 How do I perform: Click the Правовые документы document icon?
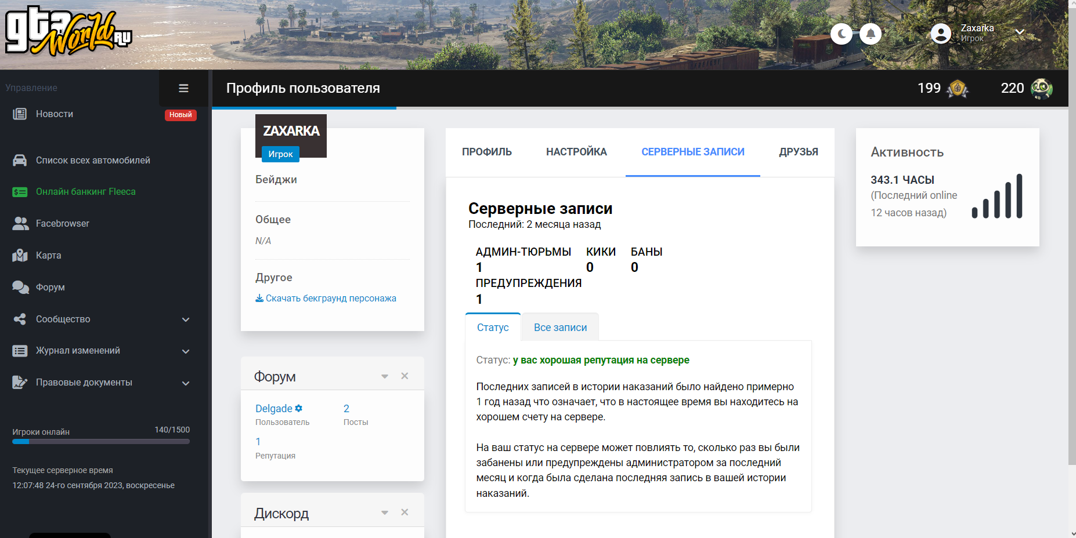[x=20, y=382]
